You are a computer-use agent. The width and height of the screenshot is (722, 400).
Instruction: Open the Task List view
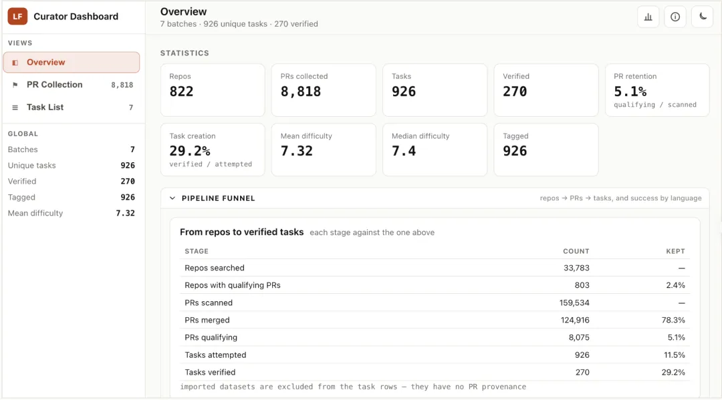(x=72, y=108)
